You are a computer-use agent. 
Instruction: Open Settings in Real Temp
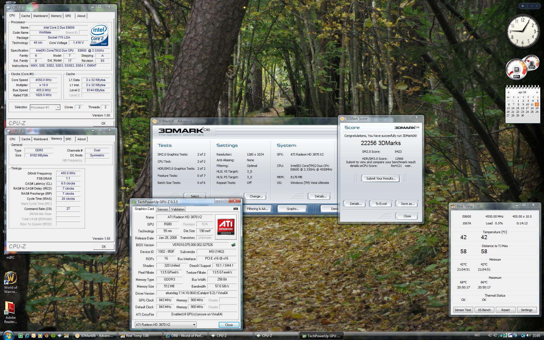coord(526,310)
